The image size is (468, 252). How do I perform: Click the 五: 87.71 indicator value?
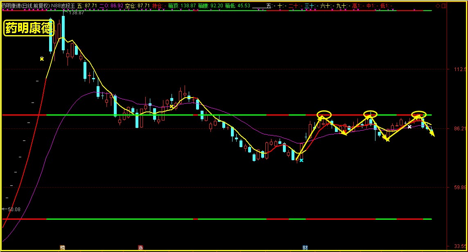tap(87, 6)
